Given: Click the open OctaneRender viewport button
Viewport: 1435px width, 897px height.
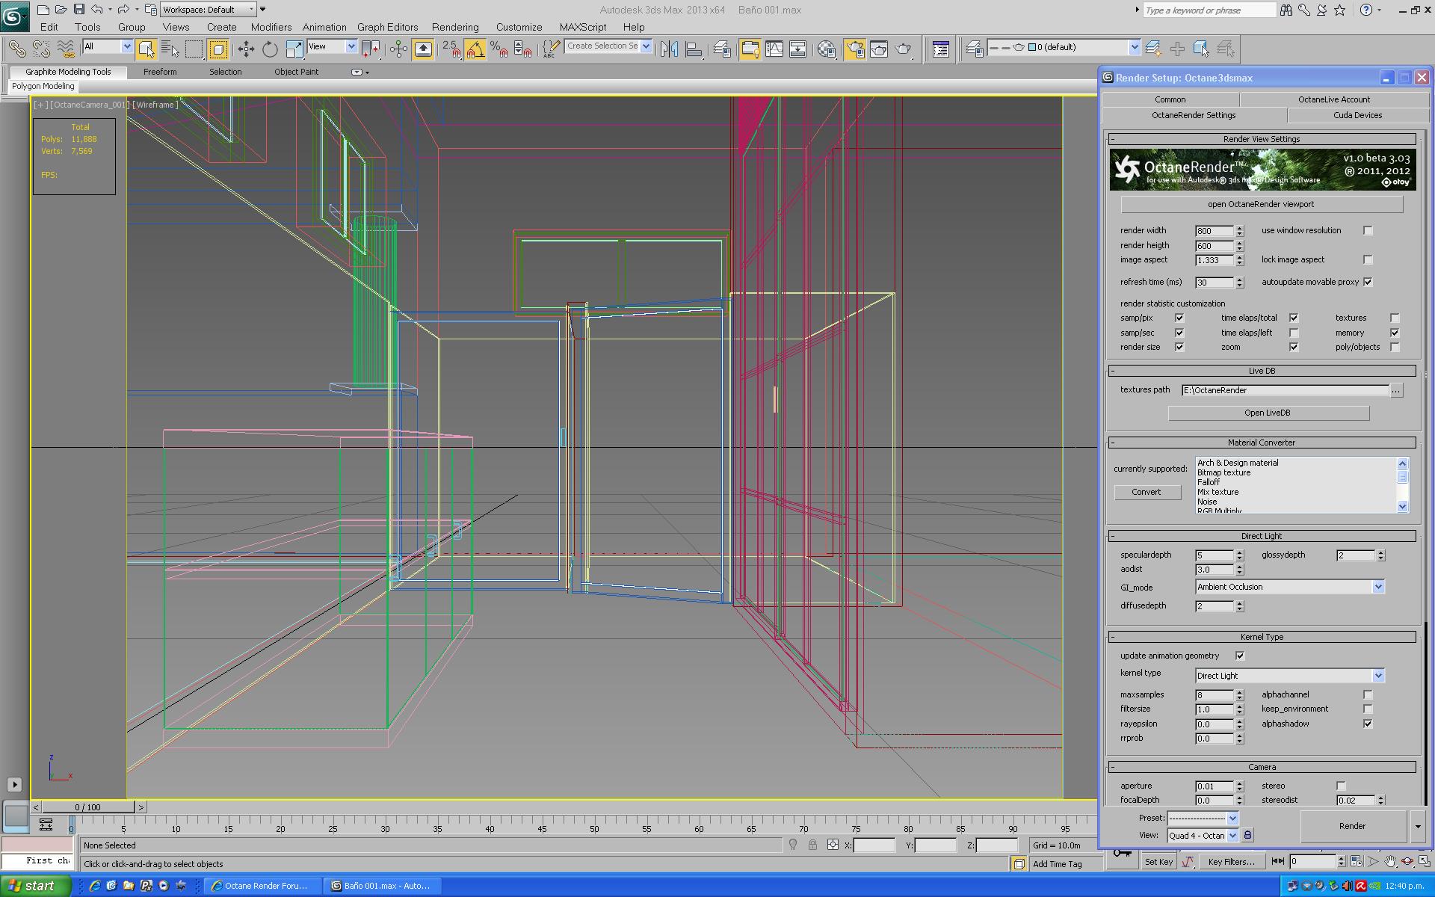Looking at the screenshot, I should tap(1261, 204).
